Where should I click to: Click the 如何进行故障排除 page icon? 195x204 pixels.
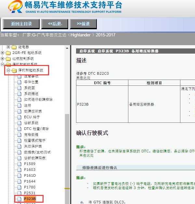pyautogui.click(x=19, y=99)
